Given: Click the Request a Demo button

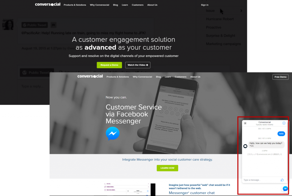Looking at the screenshot, I should [109, 65].
